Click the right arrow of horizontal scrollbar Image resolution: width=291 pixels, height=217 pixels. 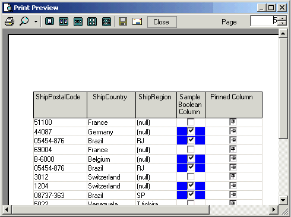click(x=274, y=209)
